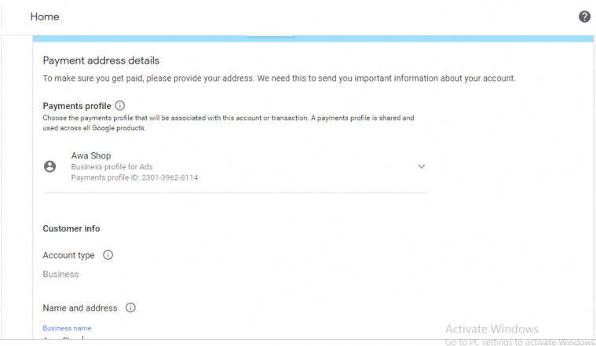
Task: Click the Name and address info icon
Action: click(130, 308)
